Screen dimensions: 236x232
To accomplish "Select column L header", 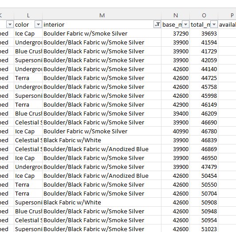I will click(x=28, y=15).
